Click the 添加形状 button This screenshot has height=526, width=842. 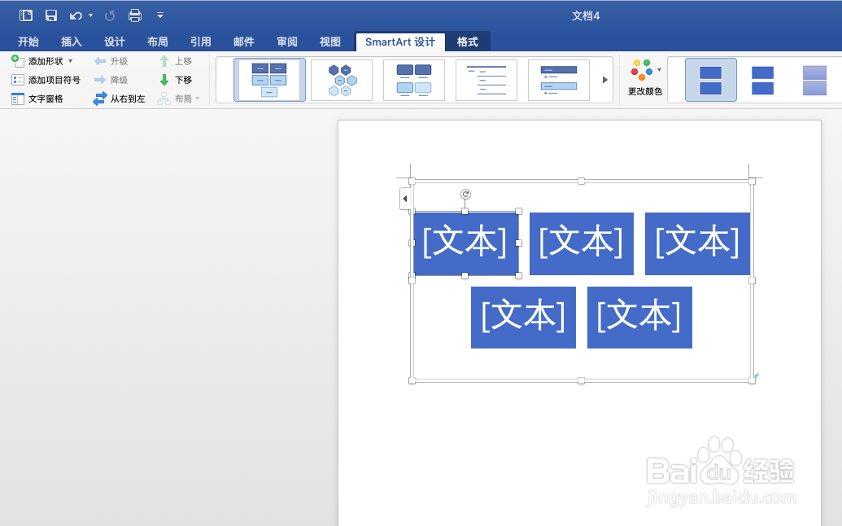(37, 61)
